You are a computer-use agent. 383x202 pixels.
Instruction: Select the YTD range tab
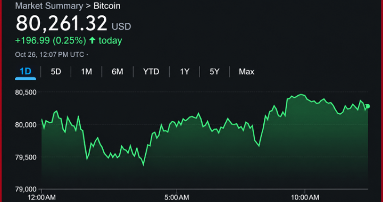[x=151, y=72]
